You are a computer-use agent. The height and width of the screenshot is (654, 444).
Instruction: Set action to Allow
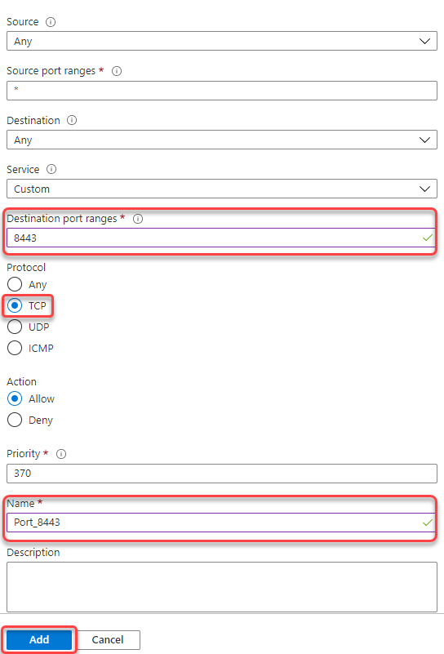(x=15, y=398)
